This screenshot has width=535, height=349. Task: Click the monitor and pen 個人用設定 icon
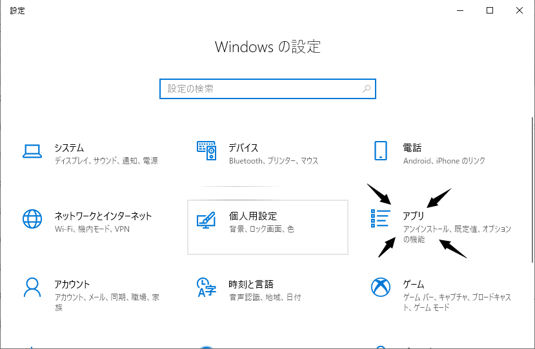206,220
